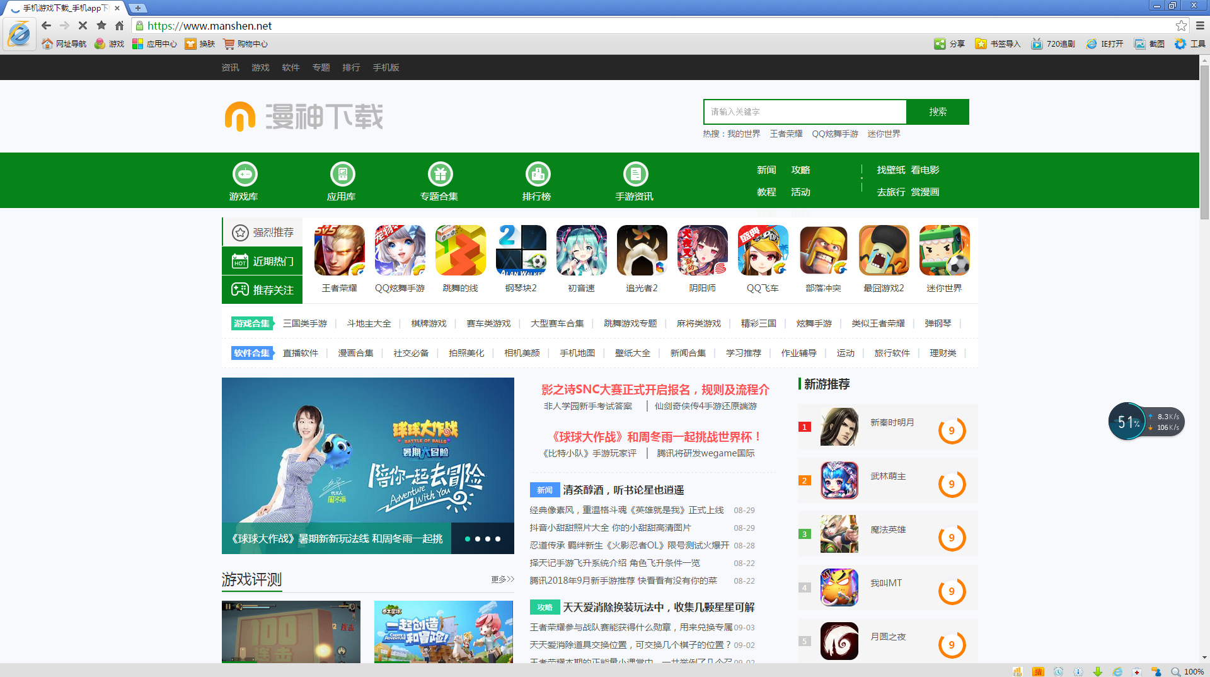Viewport: 1210px width, 677px height.
Task: Open the browser menu hamburger icon
Action: click(x=1200, y=26)
